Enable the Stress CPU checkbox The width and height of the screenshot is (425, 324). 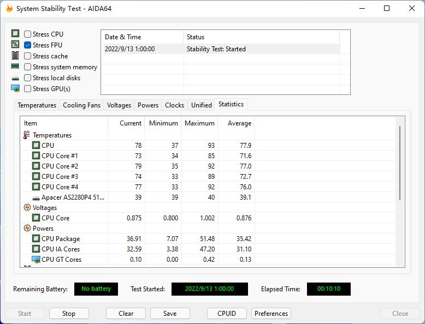[28, 34]
